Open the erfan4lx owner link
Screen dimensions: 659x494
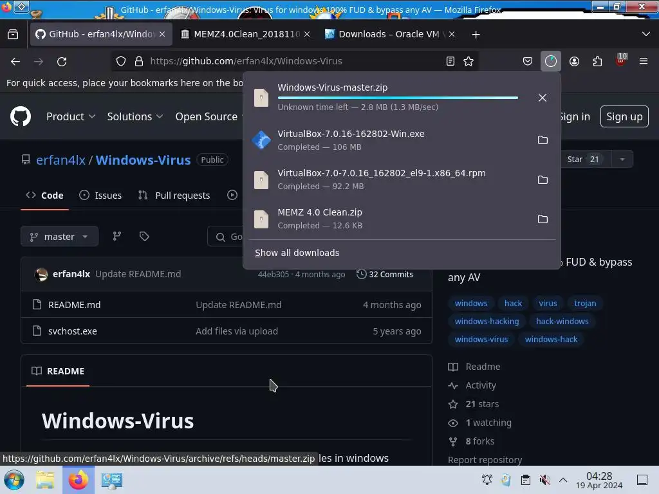[x=60, y=160]
